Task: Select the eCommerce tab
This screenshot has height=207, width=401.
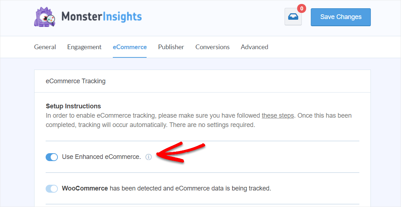Action: coord(130,47)
